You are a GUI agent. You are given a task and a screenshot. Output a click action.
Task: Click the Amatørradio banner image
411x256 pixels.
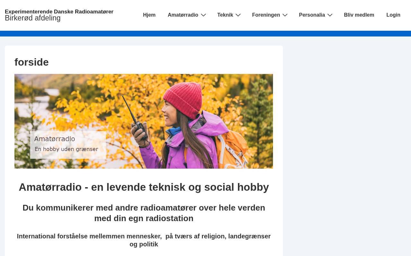tap(144, 121)
